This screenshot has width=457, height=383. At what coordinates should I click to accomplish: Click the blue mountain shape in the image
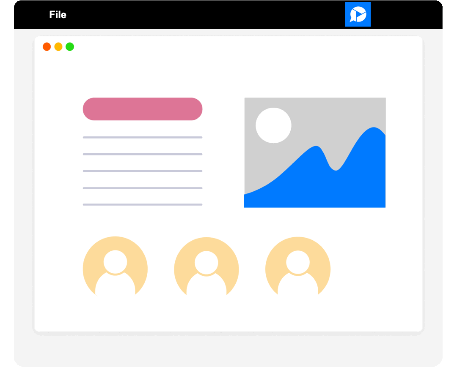click(x=322, y=186)
